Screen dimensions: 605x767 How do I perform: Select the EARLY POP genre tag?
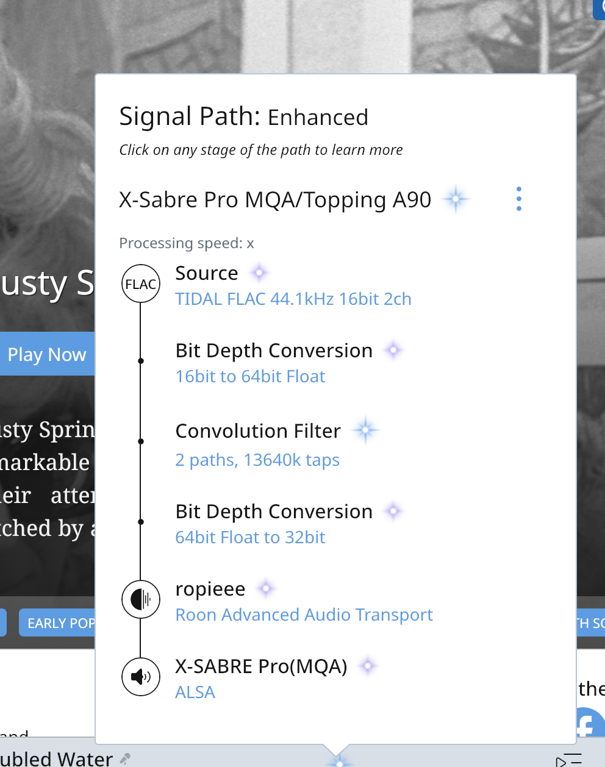click(57, 623)
